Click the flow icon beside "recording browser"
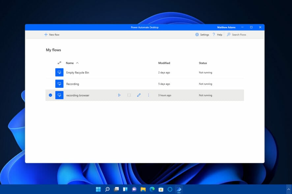The width and height of the screenshot is (292, 194). [x=59, y=95]
